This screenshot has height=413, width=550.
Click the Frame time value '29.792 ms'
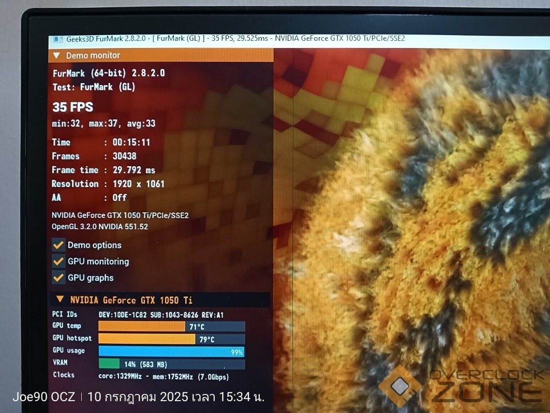[134, 170]
